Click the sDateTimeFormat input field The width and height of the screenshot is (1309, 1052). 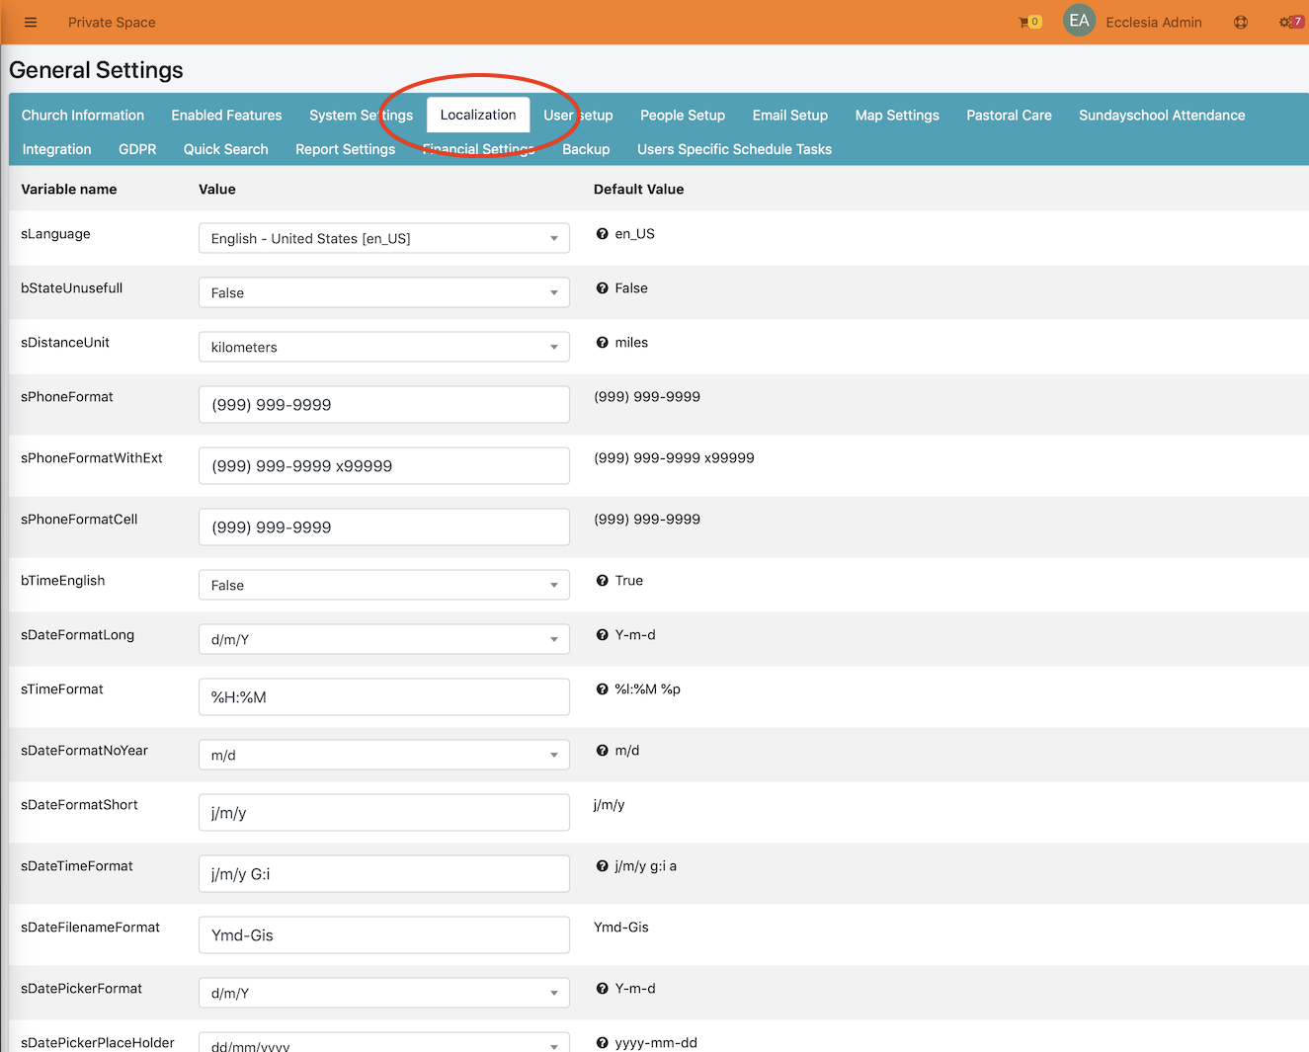point(383,874)
